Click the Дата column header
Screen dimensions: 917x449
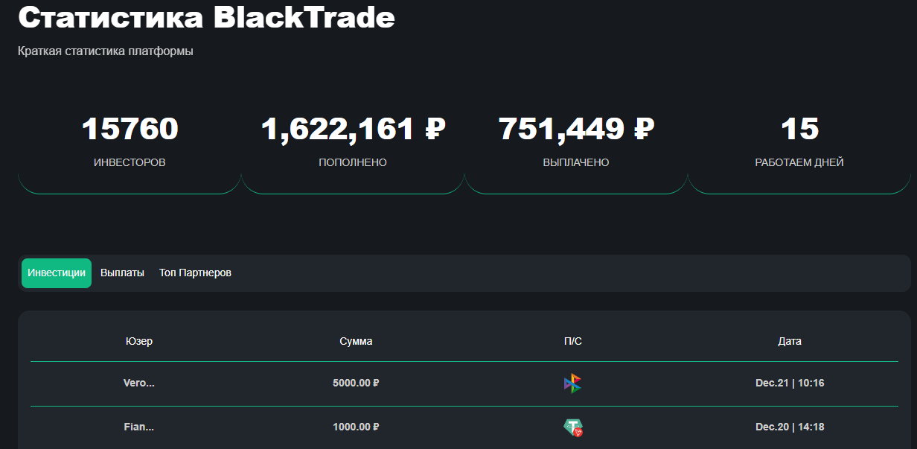click(790, 341)
